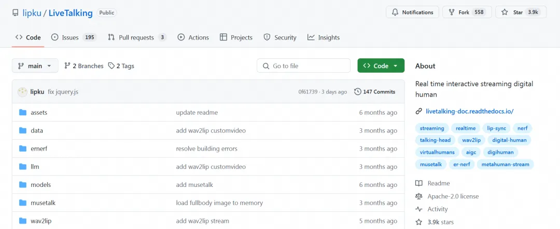View the 2 Tags link
Viewport: 560px width, 229px height.
121,66
